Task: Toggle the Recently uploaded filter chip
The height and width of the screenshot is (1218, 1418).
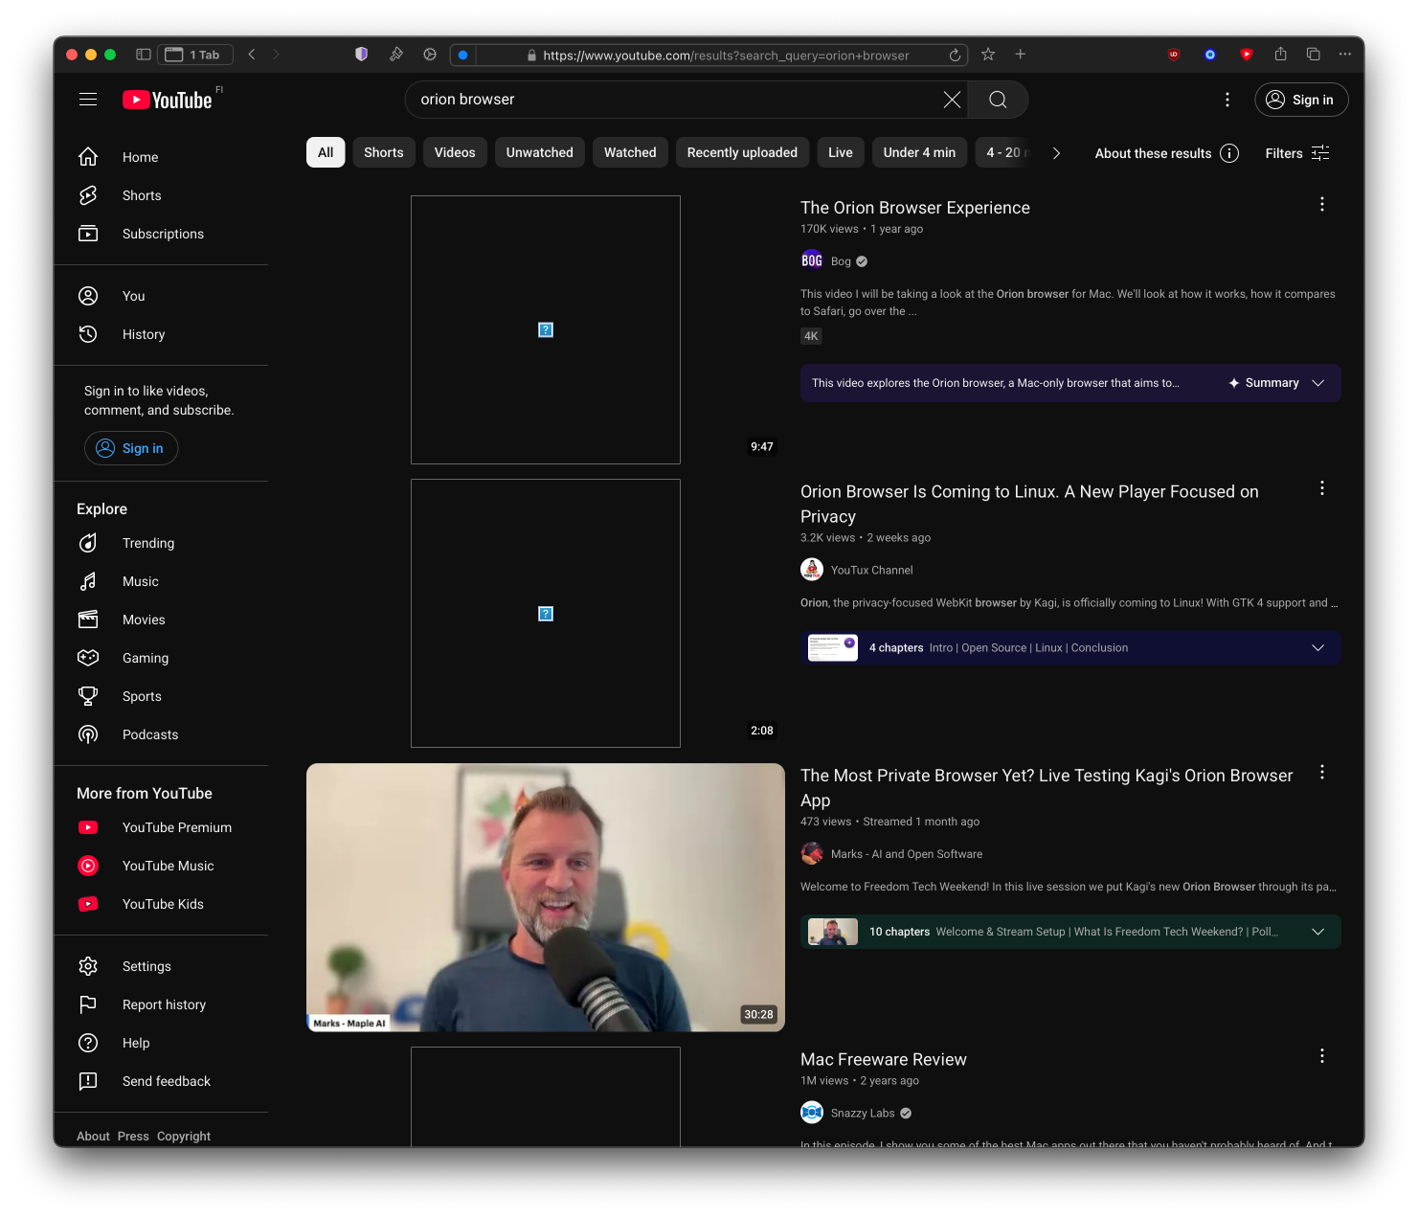Action: [741, 152]
